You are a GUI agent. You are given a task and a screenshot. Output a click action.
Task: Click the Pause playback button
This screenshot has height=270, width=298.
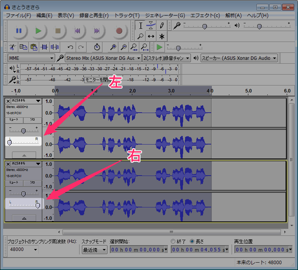(19, 31)
